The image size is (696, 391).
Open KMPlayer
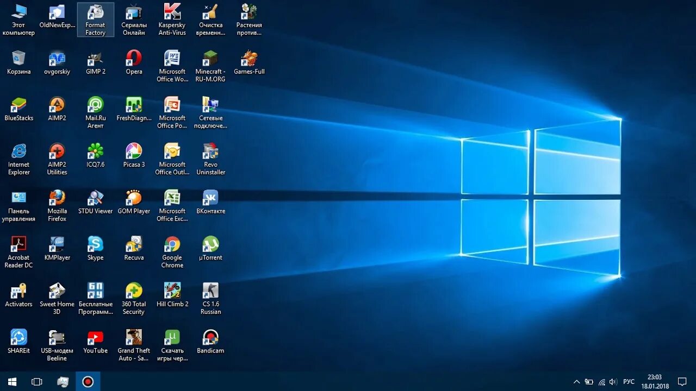click(x=57, y=247)
